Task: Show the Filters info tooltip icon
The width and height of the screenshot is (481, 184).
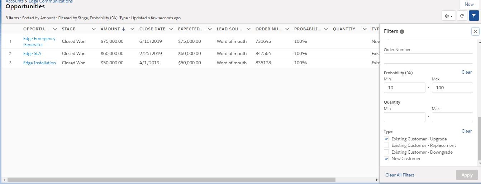Action: click(402, 31)
